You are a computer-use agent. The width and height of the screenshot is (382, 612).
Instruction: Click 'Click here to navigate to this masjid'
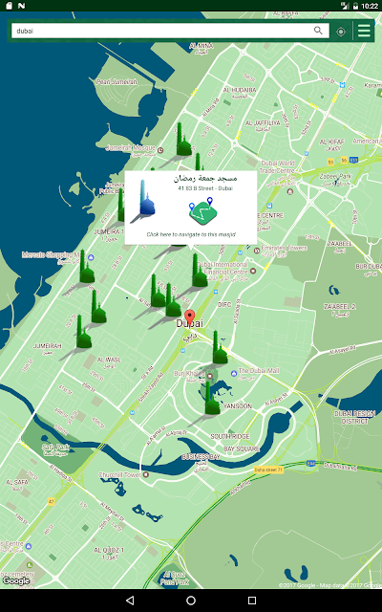(x=191, y=234)
